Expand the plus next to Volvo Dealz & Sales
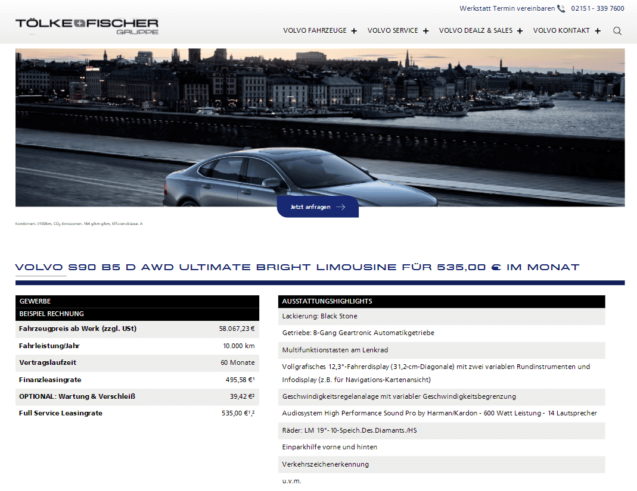The height and width of the screenshot is (491, 637). coord(520,31)
